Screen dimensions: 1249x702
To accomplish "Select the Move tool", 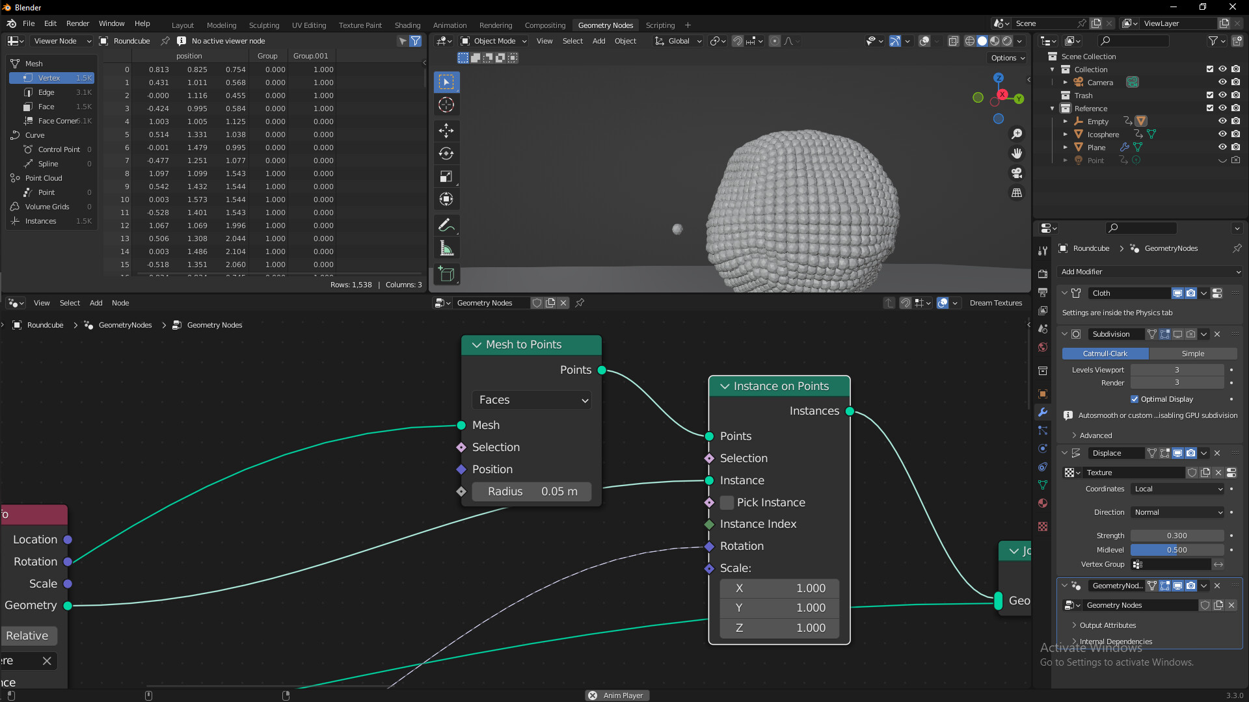I will click(446, 131).
